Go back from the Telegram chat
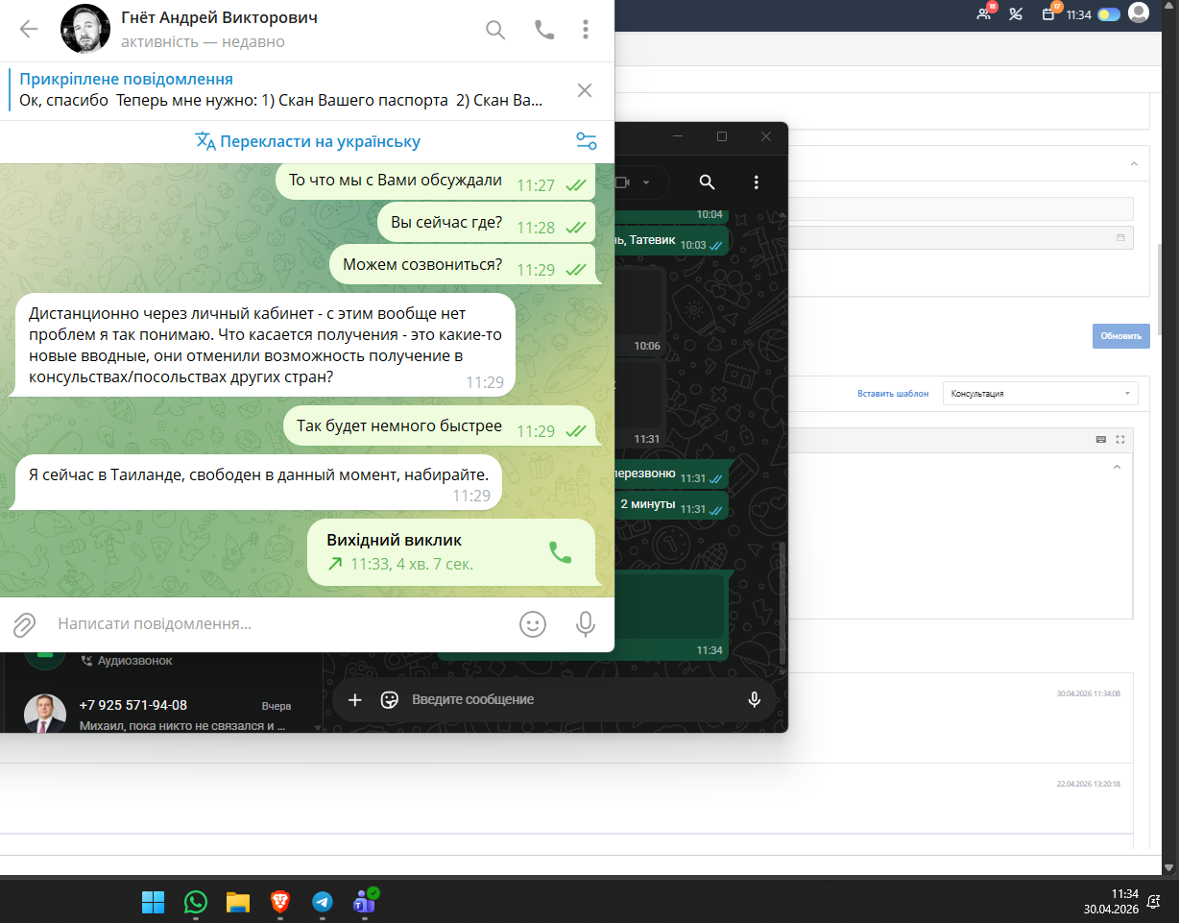Image resolution: width=1179 pixels, height=923 pixels. point(29,29)
